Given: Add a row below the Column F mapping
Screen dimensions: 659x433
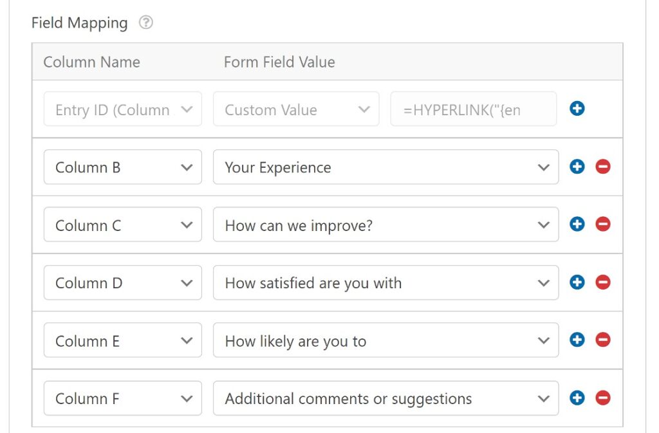Looking at the screenshot, I should click(577, 398).
